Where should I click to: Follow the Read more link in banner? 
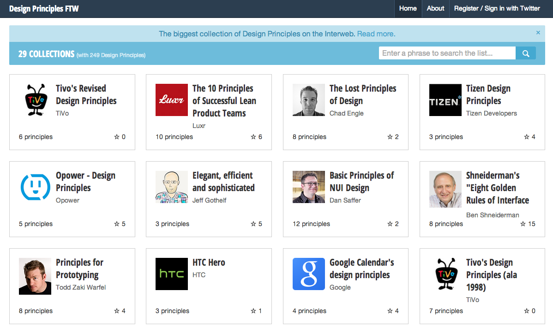pyautogui.click(x=376, y=34)
